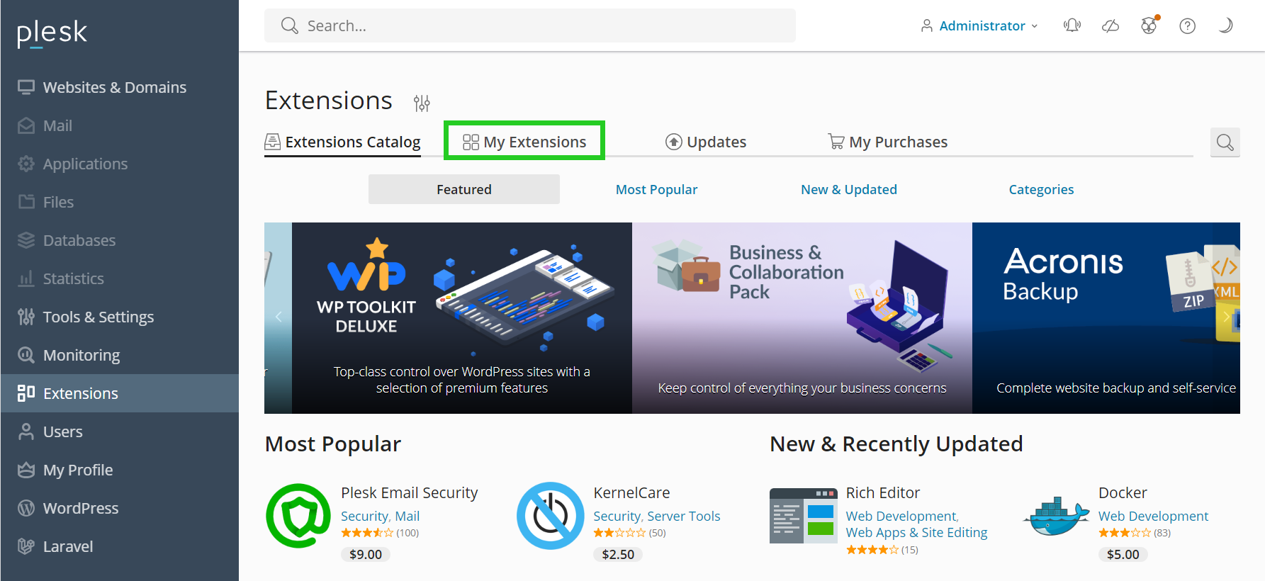
Task: Open Business & Collaboration Pack banner
Action: 802,318
